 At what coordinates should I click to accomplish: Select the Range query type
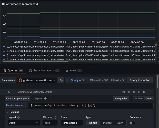tap(93, 123)
